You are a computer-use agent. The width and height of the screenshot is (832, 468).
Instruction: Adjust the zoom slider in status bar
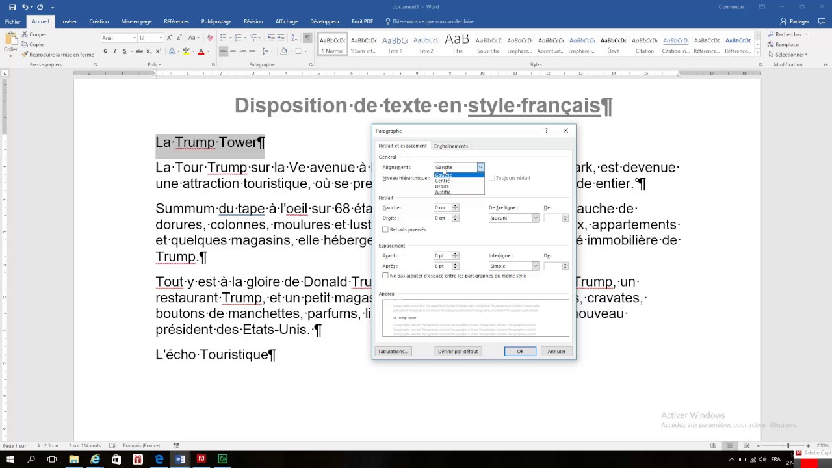click(788, 446)
